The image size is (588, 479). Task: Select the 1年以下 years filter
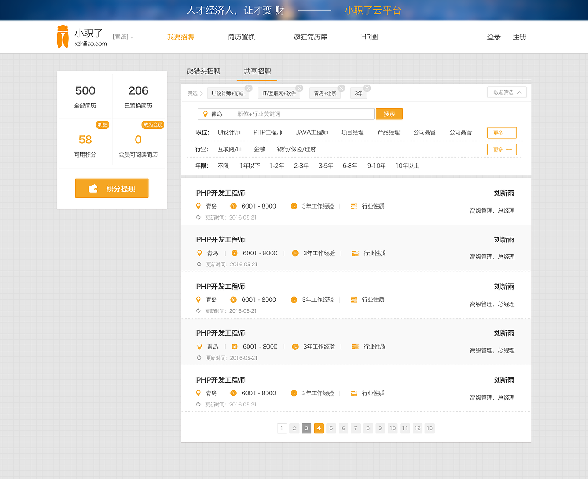(x=250, y=166)
